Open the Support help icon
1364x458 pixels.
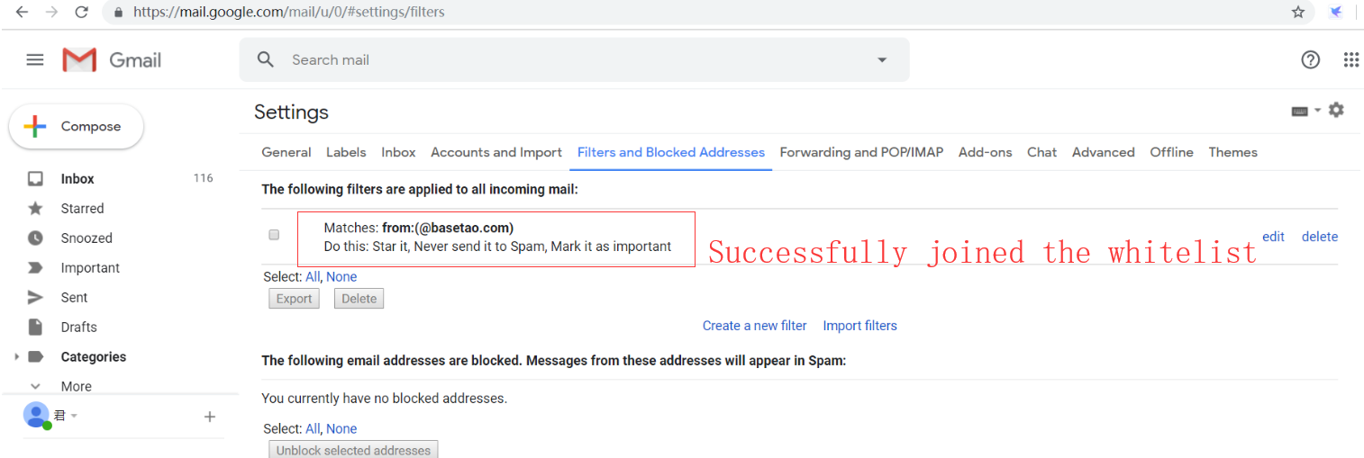(x=1311, y=59)
